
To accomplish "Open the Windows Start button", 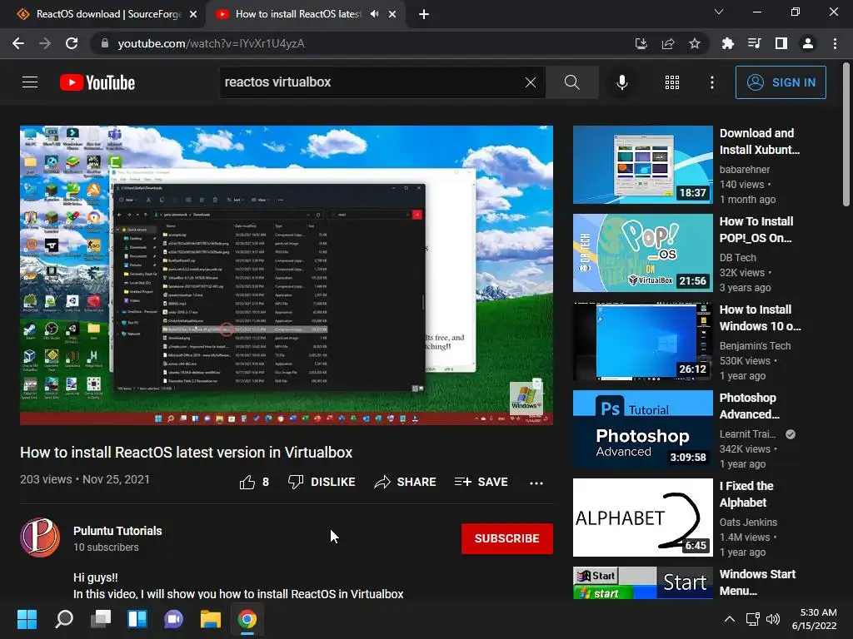I will [27, 619].
